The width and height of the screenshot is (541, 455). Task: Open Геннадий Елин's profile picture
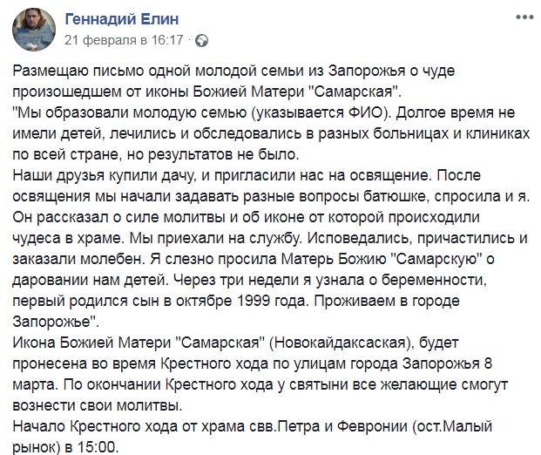pos(33,29)
